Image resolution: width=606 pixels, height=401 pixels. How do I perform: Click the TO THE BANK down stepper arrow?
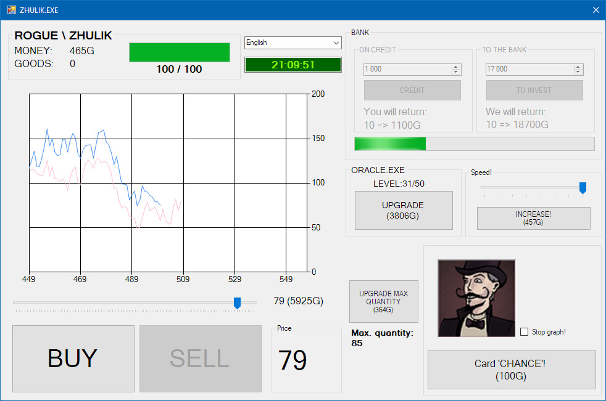point(578,72)
